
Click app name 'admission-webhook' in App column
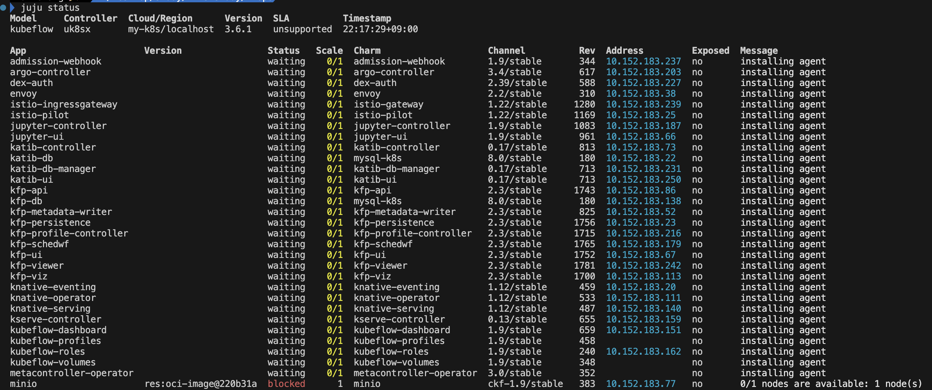pyautogui.click(x=56, y=61)
